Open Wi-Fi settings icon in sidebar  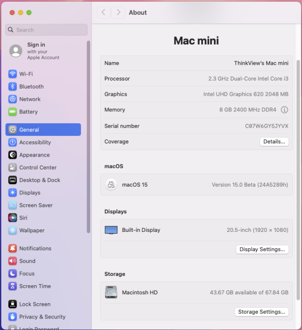[12, 74]
